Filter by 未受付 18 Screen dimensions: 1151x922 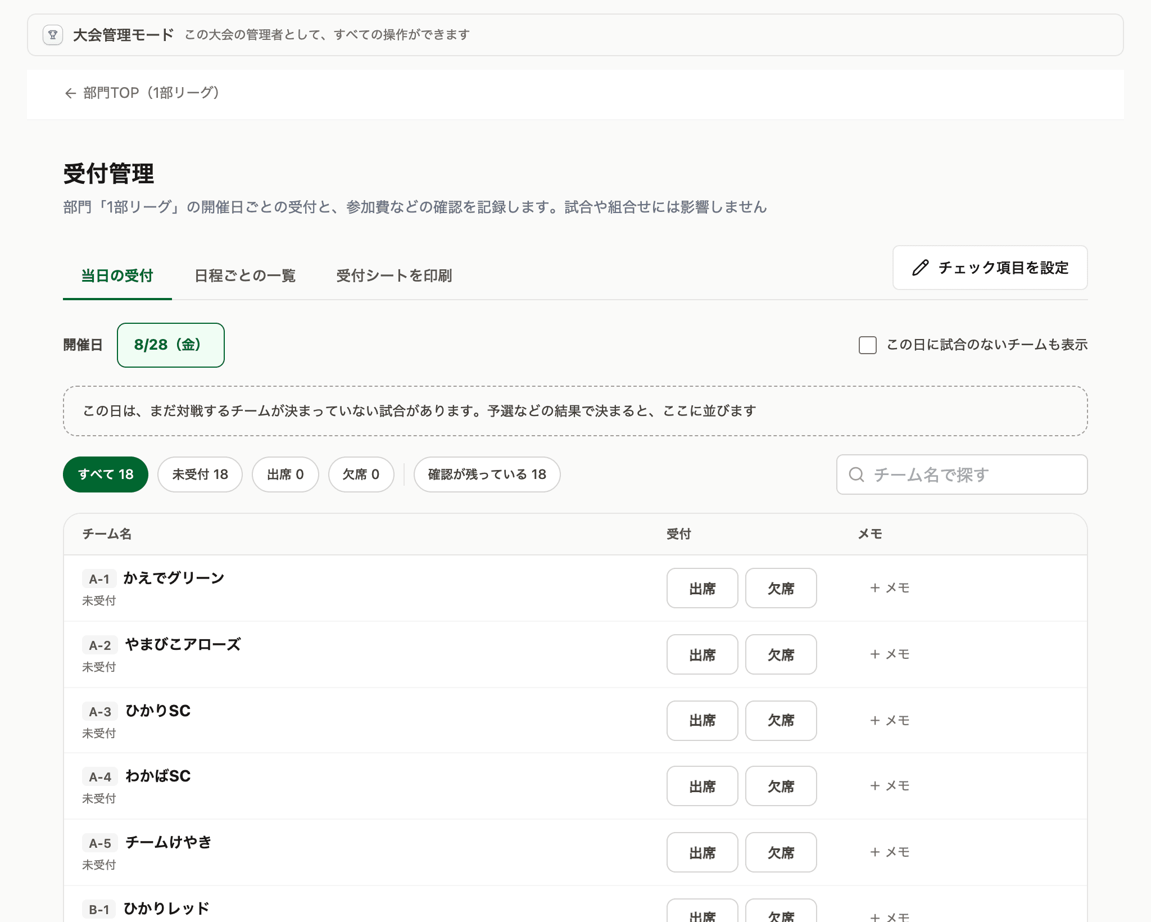tap(200, 474)
